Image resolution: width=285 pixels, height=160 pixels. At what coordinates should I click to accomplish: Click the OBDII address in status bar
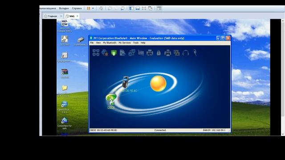103,130
